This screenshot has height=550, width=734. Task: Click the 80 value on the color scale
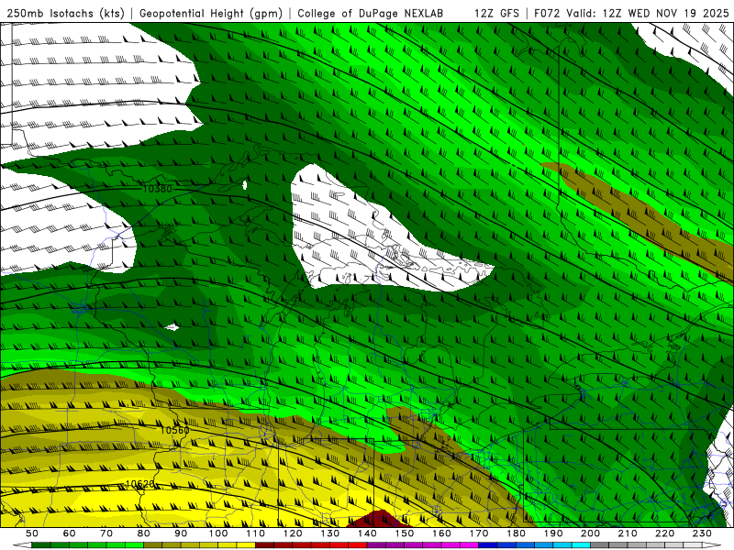[143, 533]
